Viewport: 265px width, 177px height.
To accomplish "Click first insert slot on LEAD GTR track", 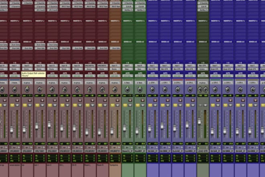I will click(203, 3).
